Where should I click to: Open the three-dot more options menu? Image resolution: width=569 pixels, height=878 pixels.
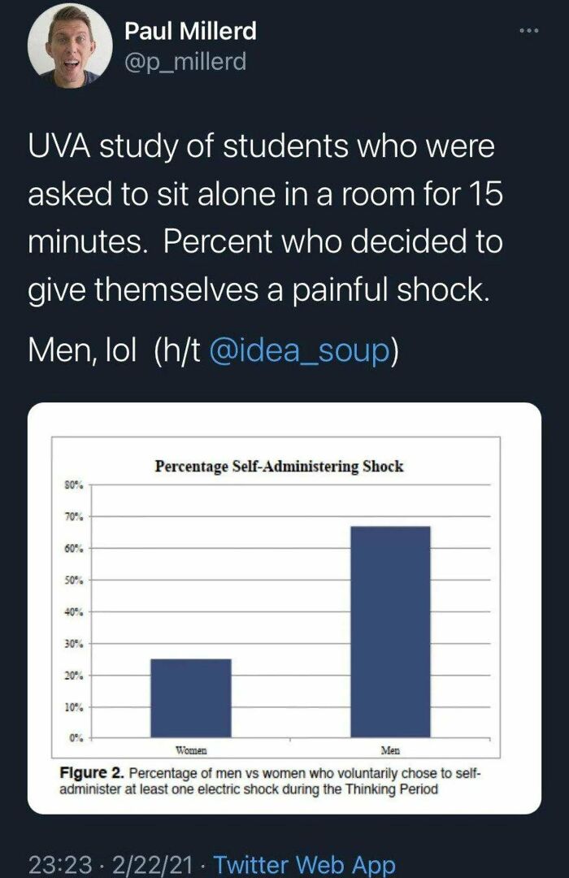(x=528, y=31)
